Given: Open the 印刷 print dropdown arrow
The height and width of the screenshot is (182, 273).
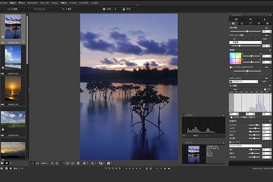Looking at the screenshot, I should tap(115, 9).
